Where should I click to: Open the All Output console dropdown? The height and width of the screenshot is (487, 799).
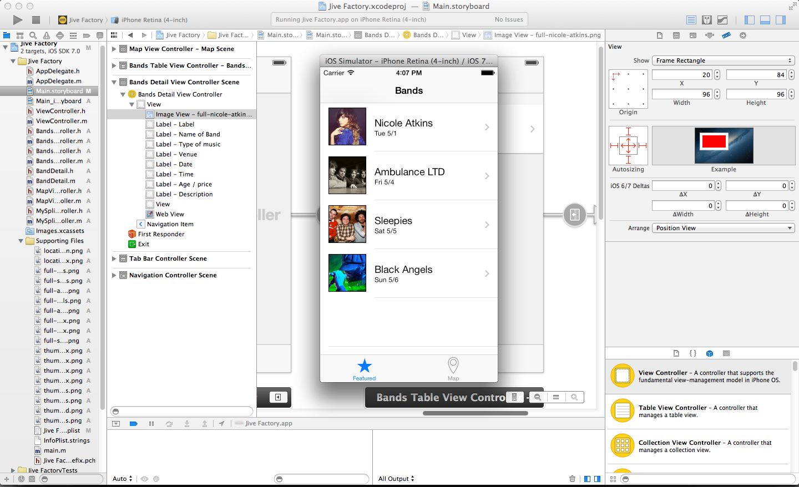point(396,479)
